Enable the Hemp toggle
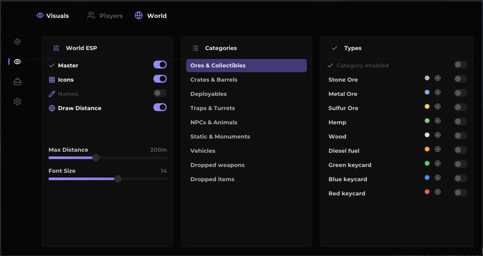Screen dimensions: 483x256 tap(460, 121)
